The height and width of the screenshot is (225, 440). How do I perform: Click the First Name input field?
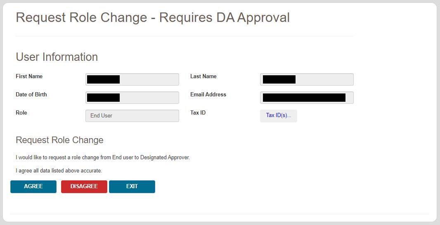132,79
